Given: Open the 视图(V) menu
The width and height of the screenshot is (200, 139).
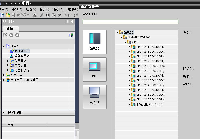Looking at the screenshot, I should (x=31, y=9).
